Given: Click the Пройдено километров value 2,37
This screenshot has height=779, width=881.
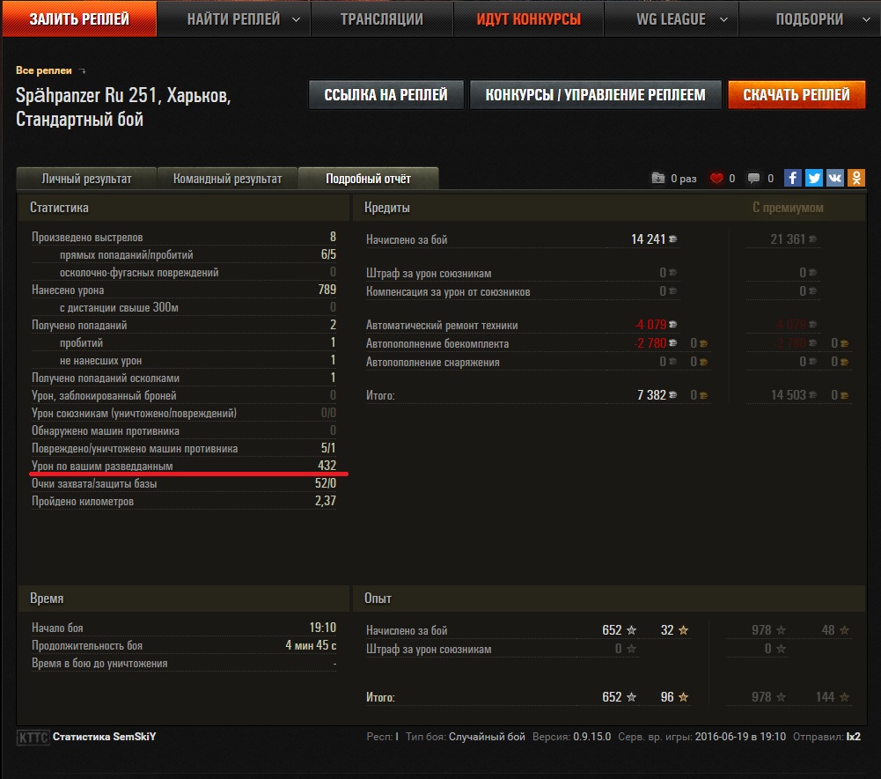Looking at the screenshot, I should 326,501.
